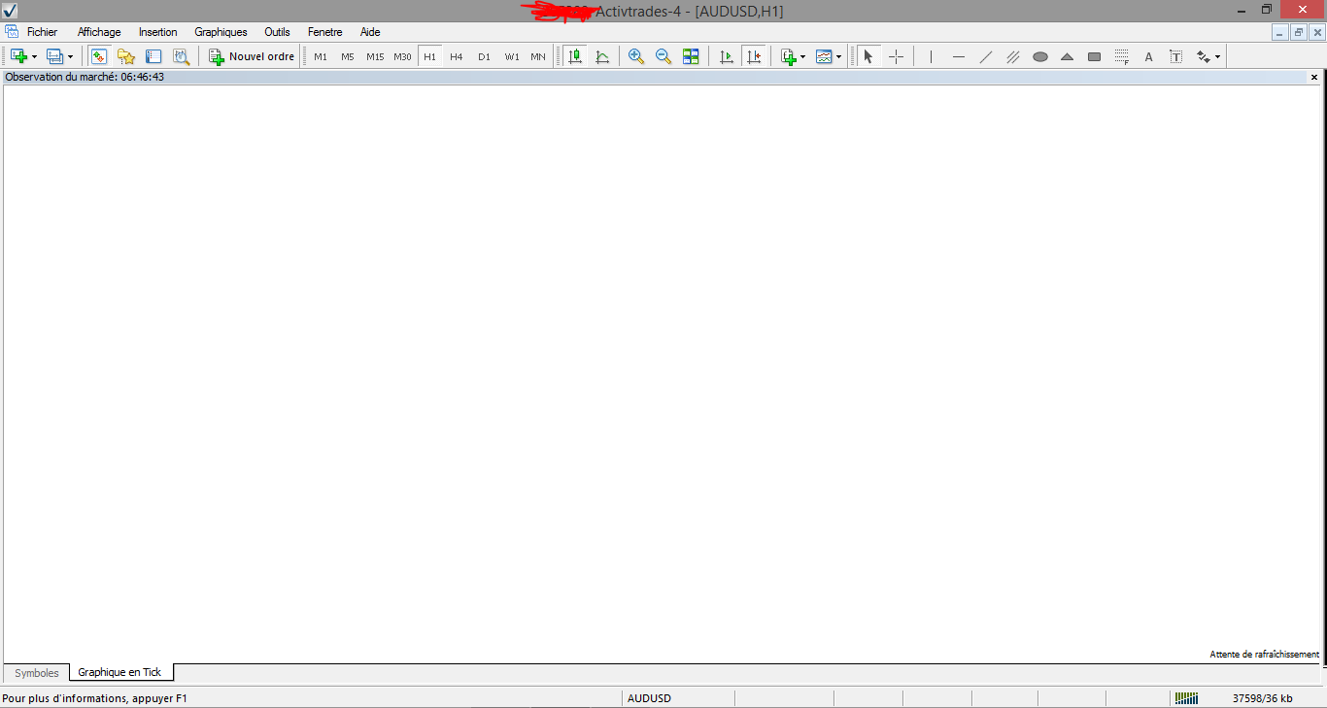Zoom out on the chart

pos(663,56)
